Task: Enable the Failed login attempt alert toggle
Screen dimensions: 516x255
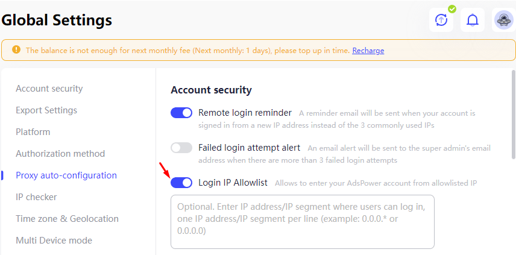Action: pyautogui.click(x=181, y=148)
